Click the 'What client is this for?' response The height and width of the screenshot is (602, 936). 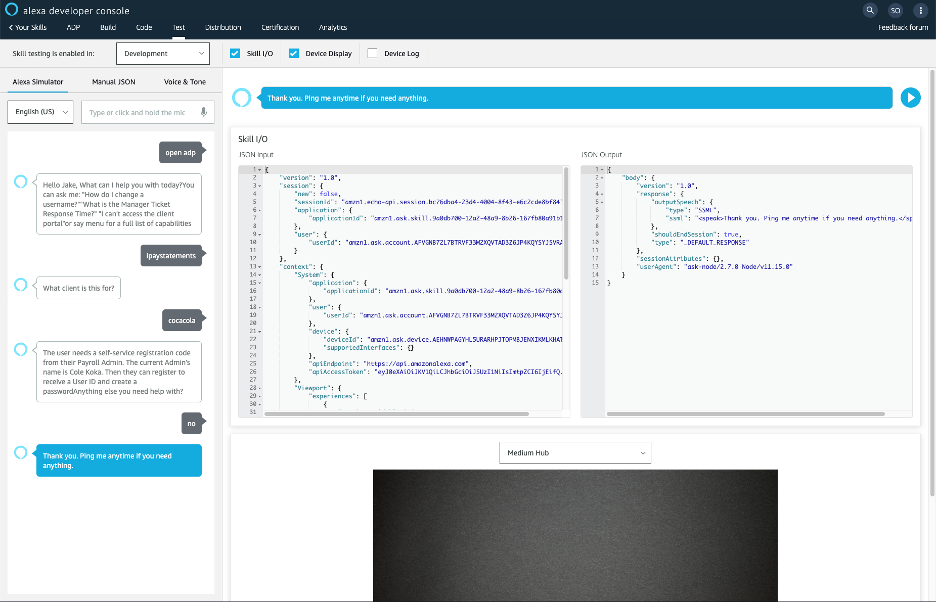click(x=78, y=288)
